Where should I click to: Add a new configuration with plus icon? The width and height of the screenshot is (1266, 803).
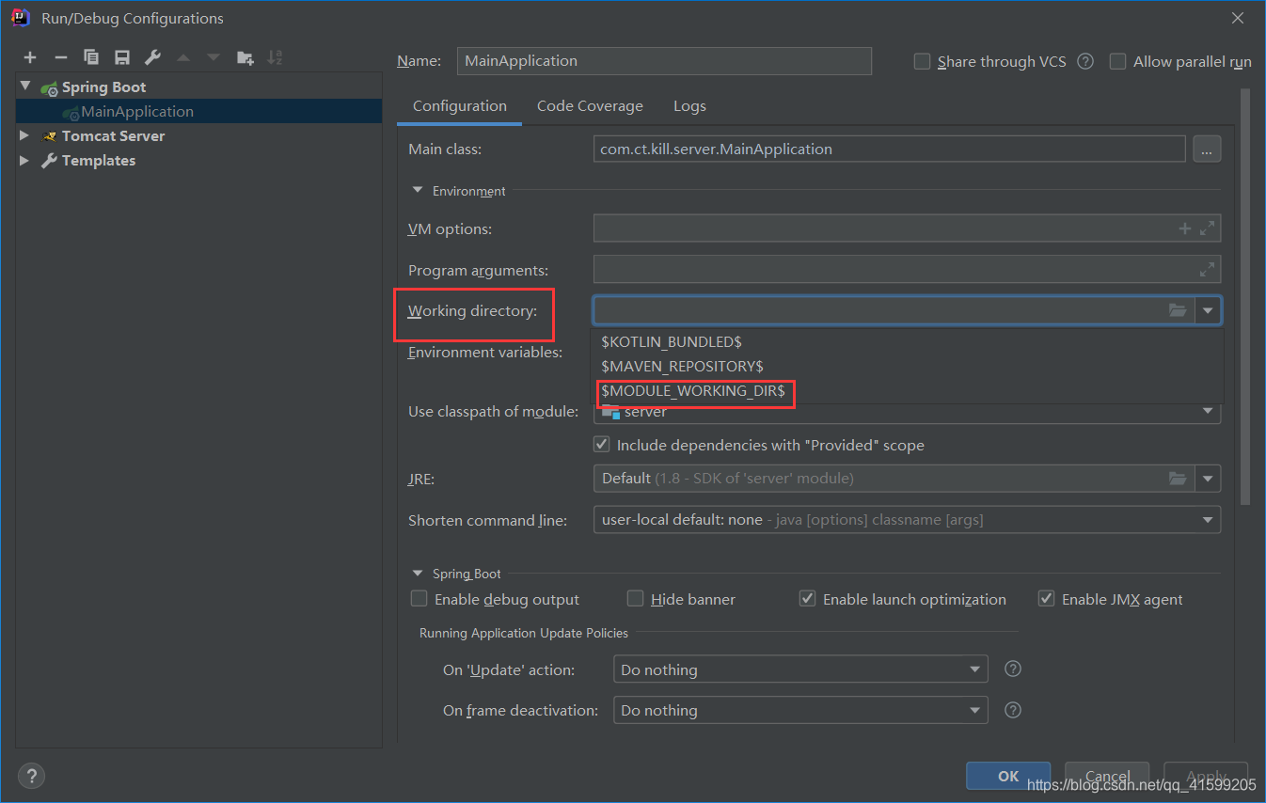pyautogui.click(x=30, y=58)
